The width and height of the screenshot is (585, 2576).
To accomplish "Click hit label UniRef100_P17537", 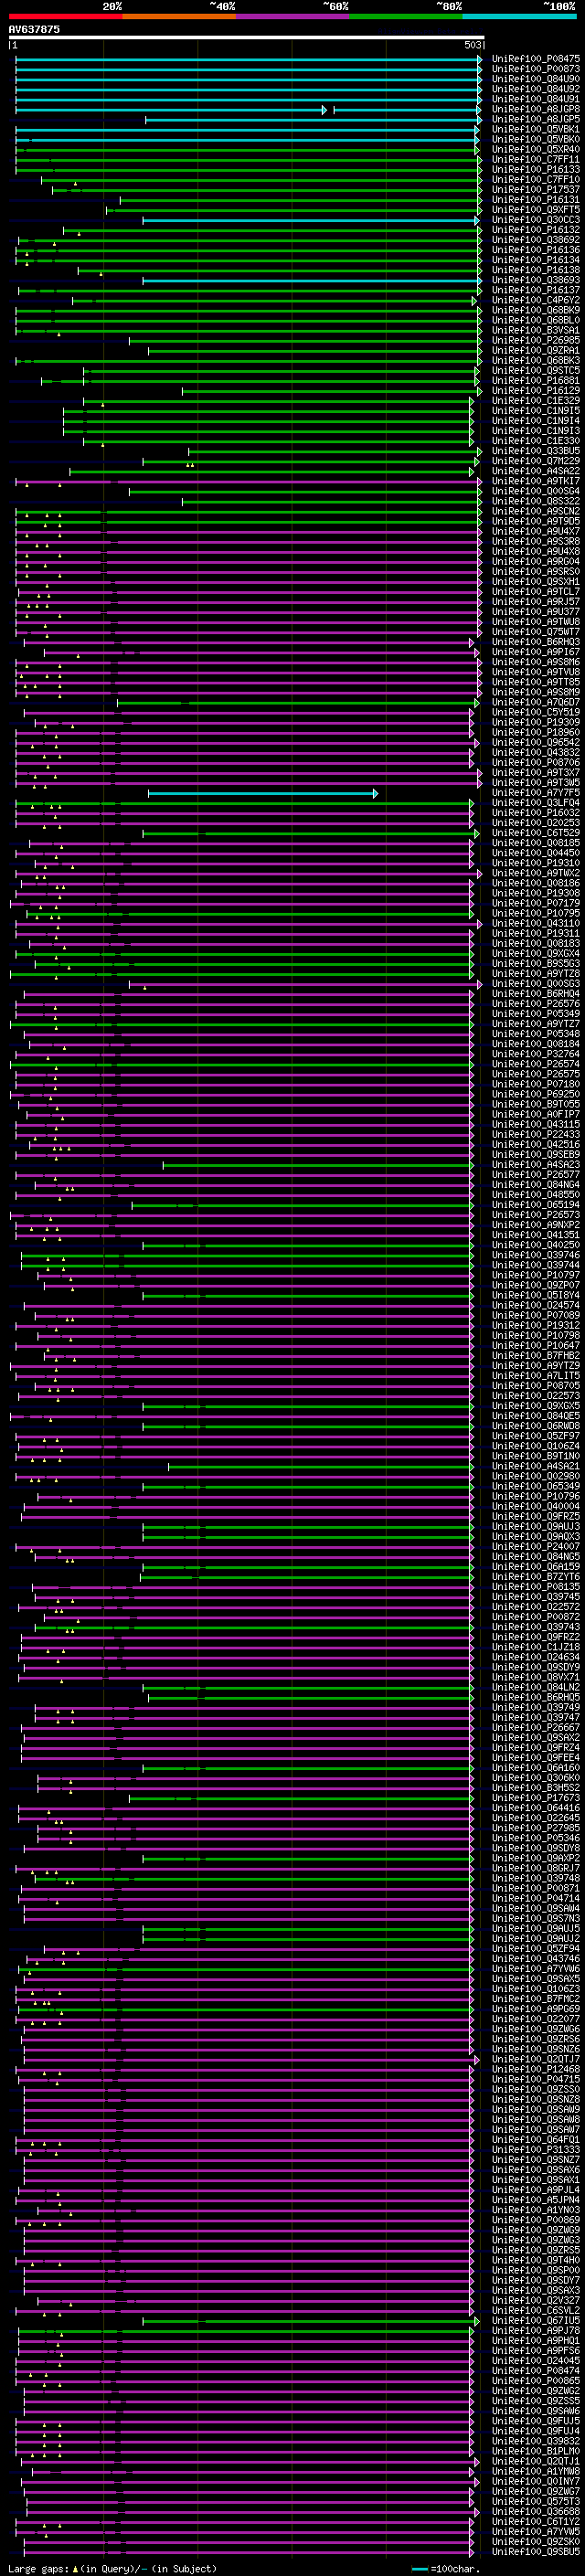I will click(x=536, y=189).
